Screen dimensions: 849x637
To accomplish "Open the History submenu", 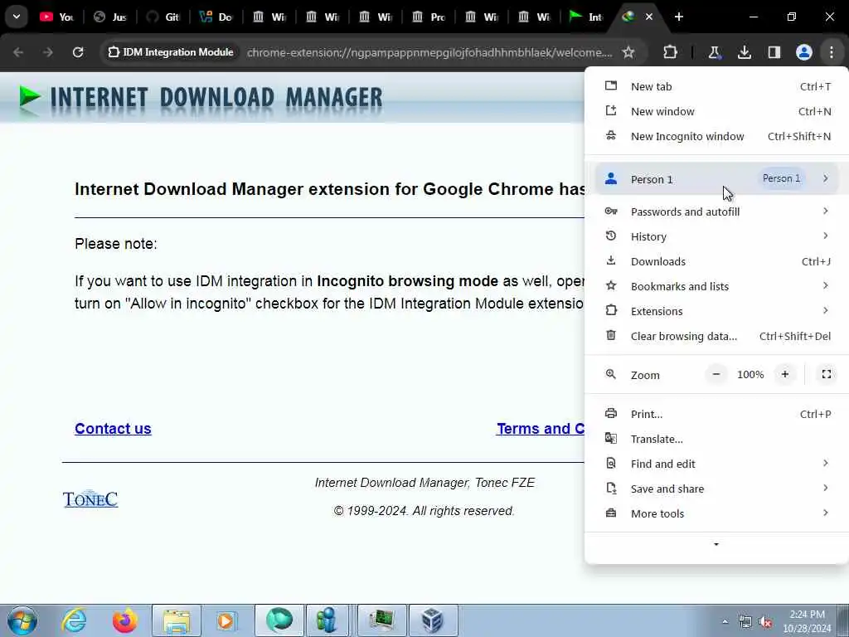I will 717,236.
